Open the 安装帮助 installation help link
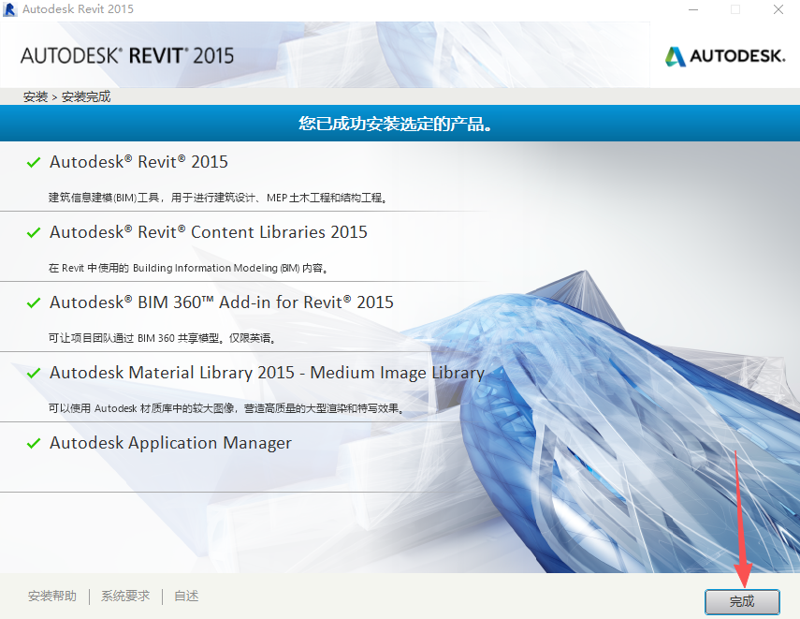The image size is (800, 619). point(52,596)
